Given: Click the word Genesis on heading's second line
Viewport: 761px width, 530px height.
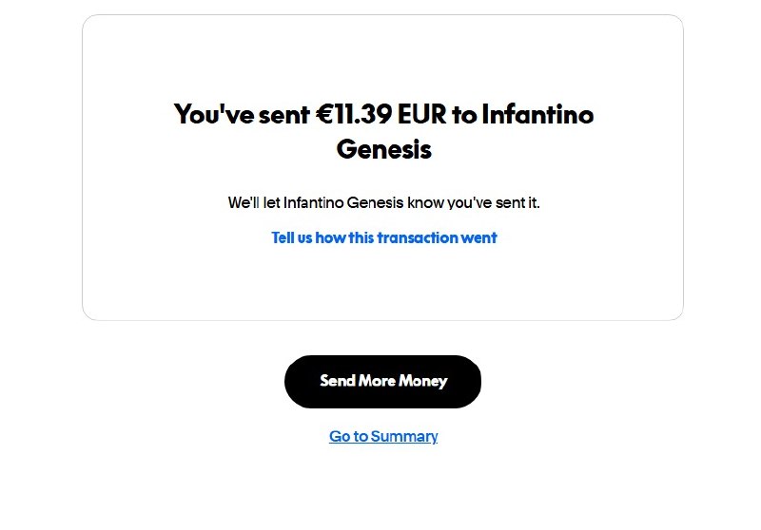Looking at the screenshot, I should coord(383,149).
